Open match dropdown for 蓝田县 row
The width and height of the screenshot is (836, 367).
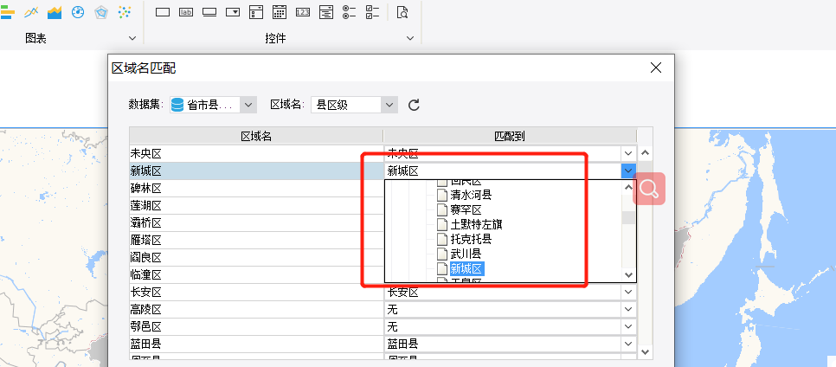(628, 344)
